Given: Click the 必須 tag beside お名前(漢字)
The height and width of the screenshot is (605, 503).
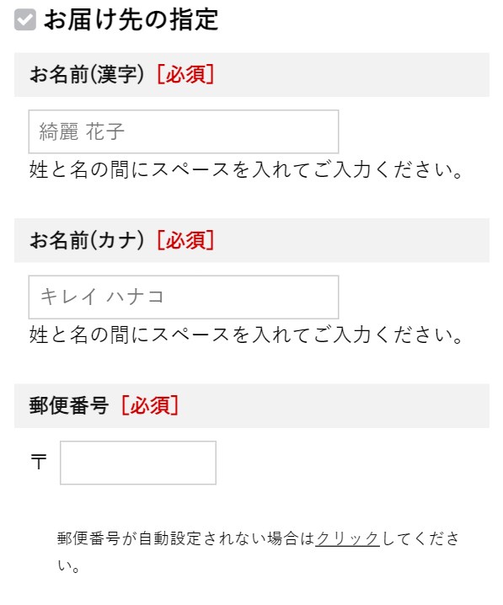Looking at the screenshot, I should pyautogui.click(x=185, y=74).
